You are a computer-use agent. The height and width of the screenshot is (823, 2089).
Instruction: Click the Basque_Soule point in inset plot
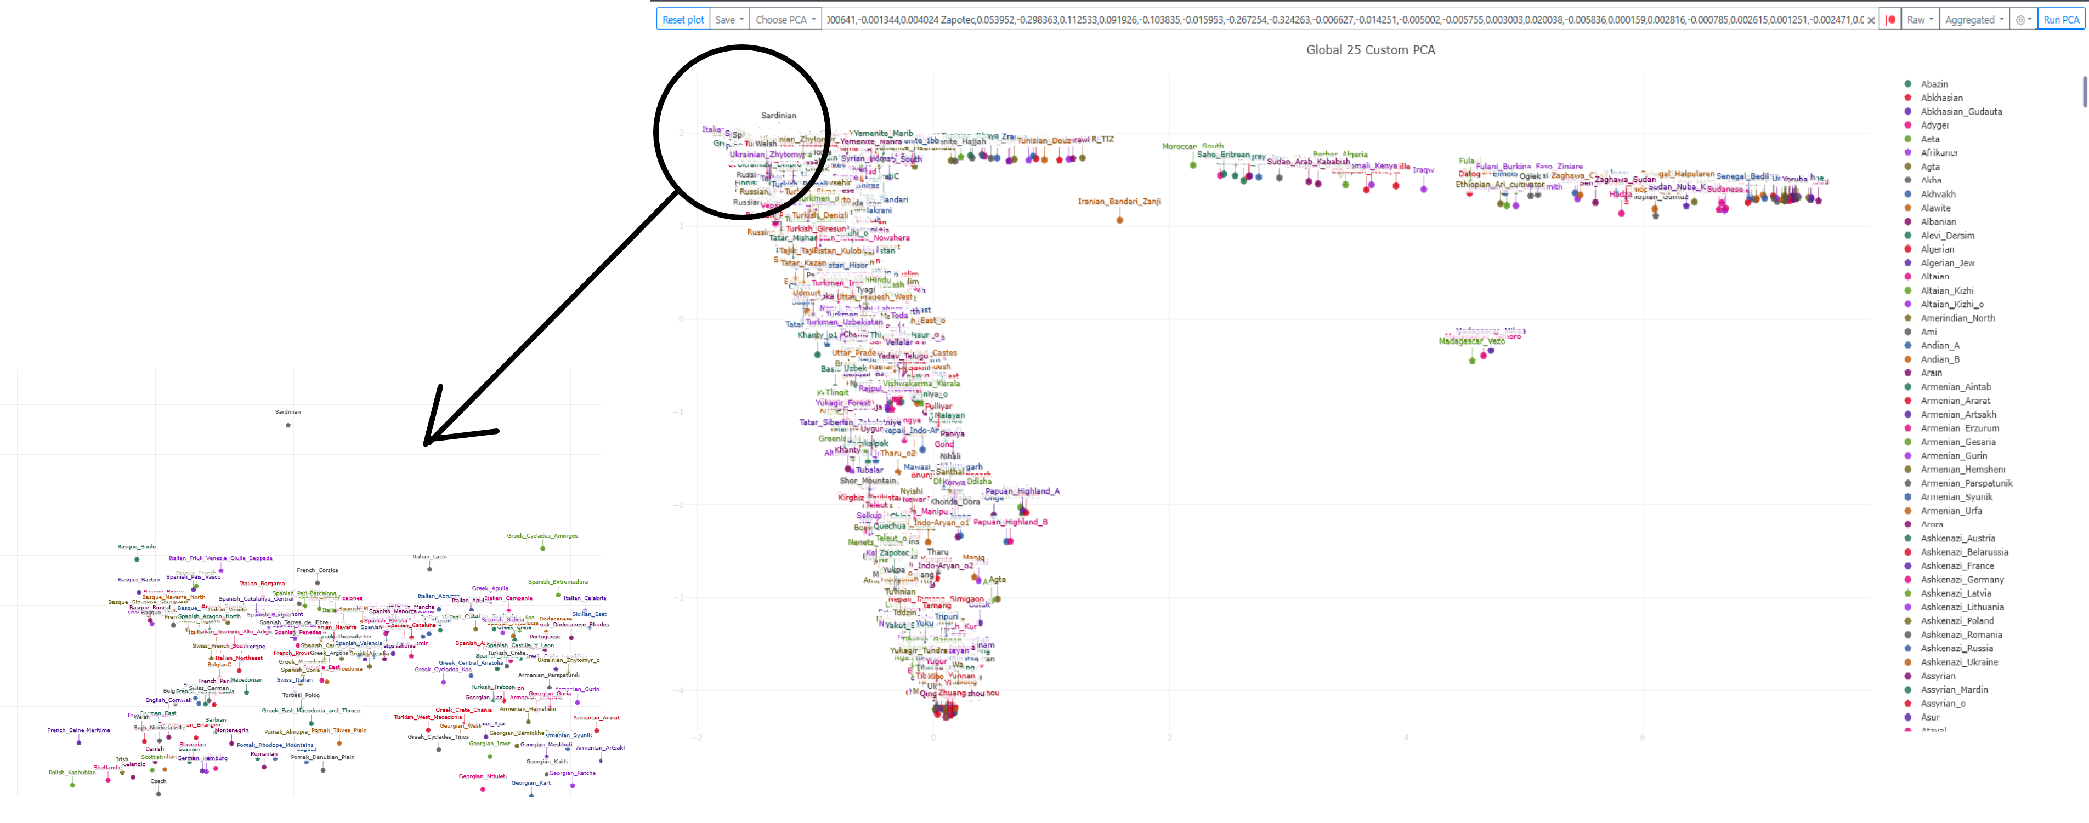(x=136, y=560)
